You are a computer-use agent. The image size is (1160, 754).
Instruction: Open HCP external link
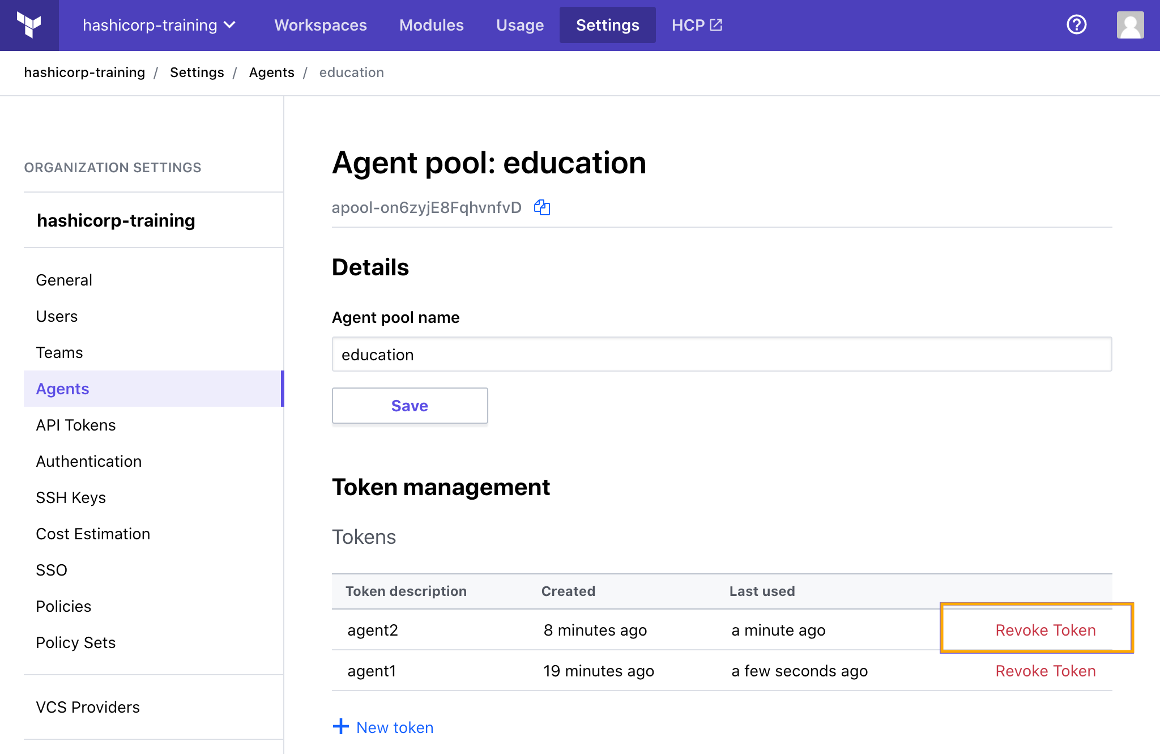(x=697, y=25)
